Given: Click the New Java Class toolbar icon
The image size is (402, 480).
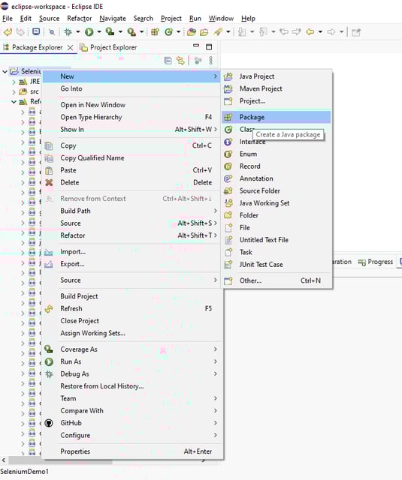Looking at the screenshot, I should coord(168,31).
